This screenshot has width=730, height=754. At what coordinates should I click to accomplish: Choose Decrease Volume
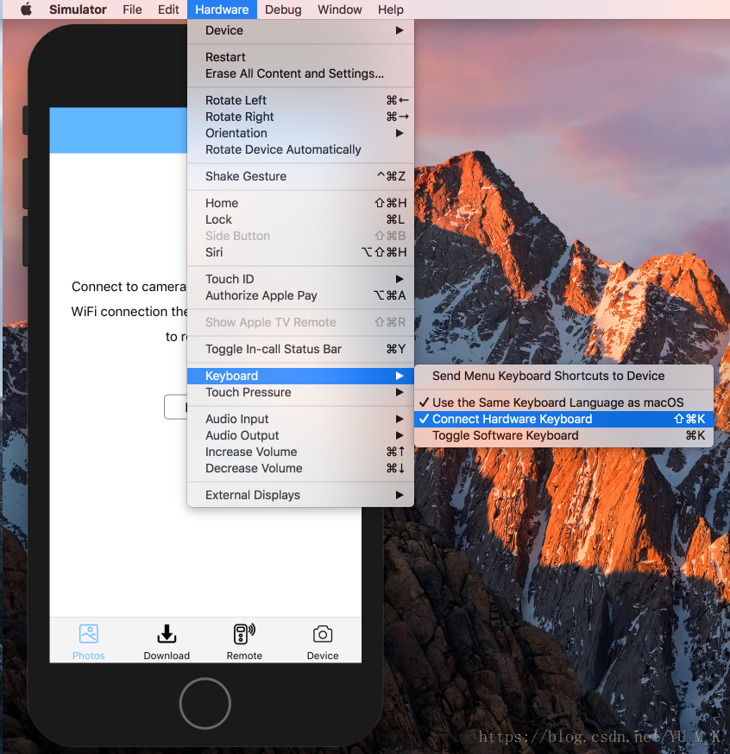coord(300,468)
